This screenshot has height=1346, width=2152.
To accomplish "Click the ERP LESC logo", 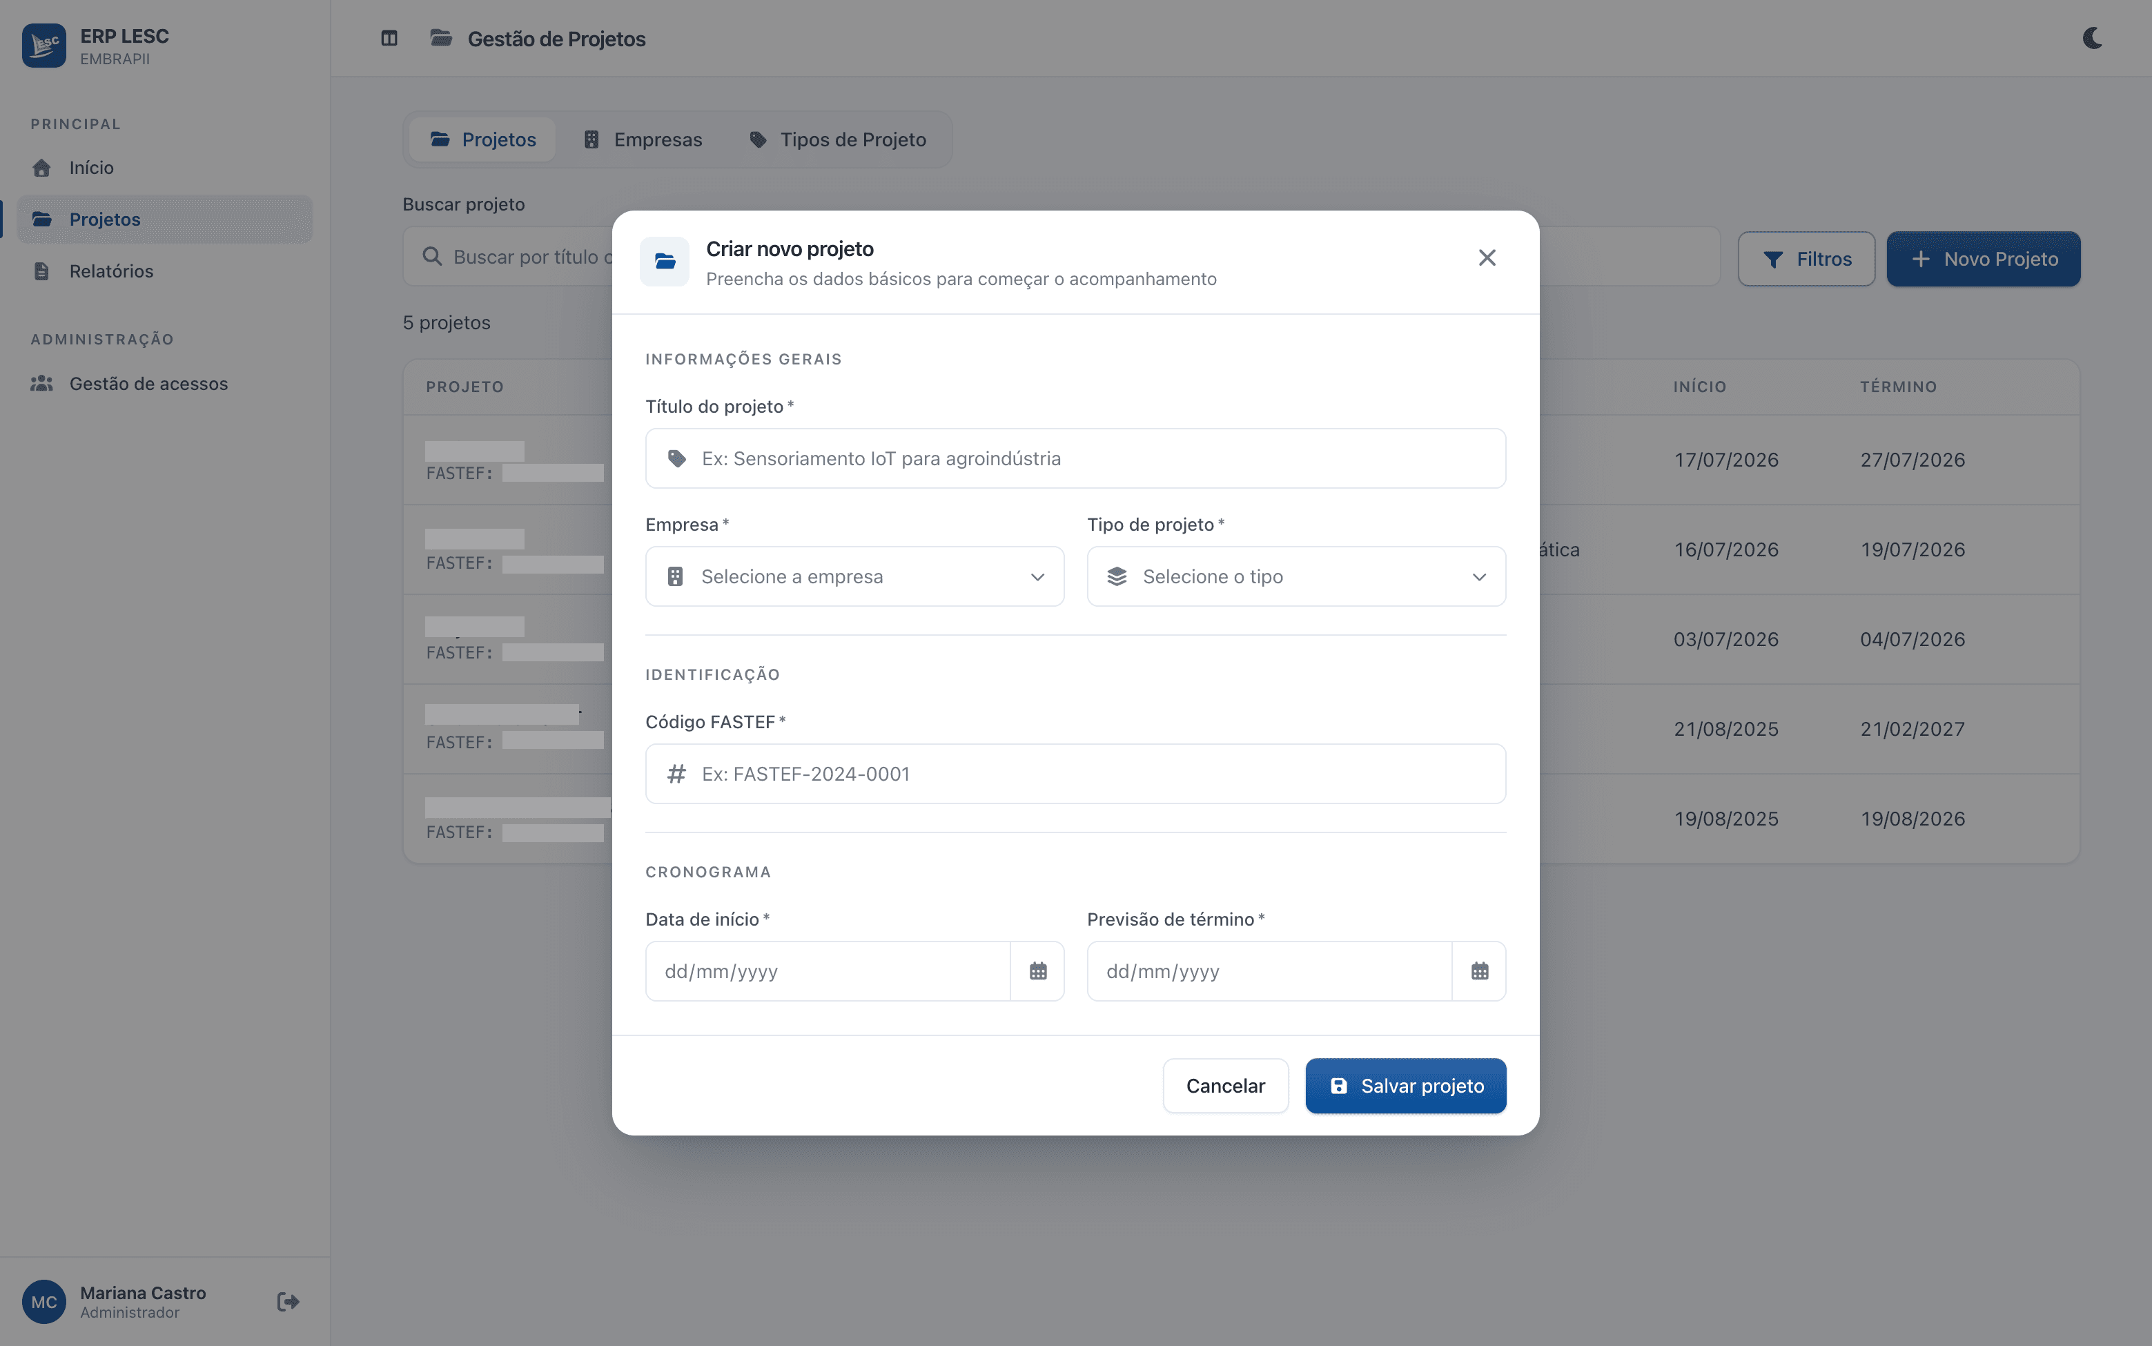I will [44, 46].
